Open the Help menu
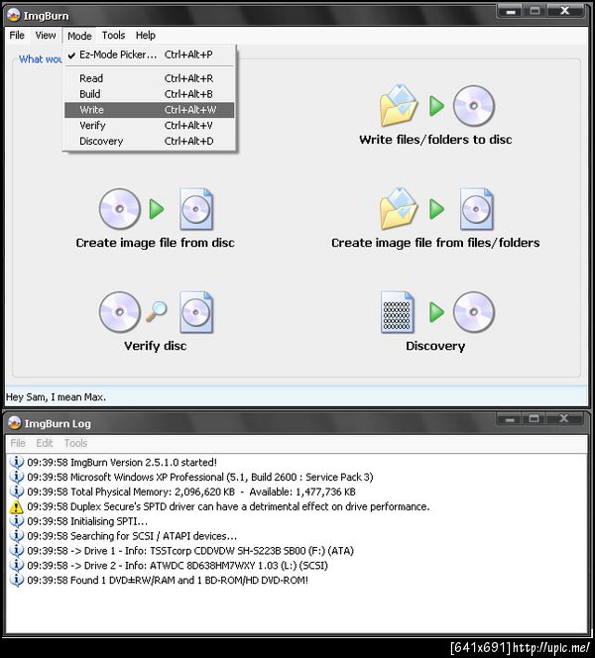 [146, 36]
